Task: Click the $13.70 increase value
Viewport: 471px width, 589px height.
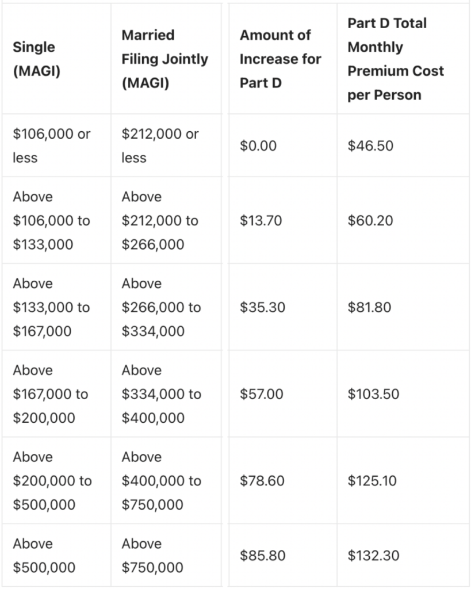Action: [261, 220]
